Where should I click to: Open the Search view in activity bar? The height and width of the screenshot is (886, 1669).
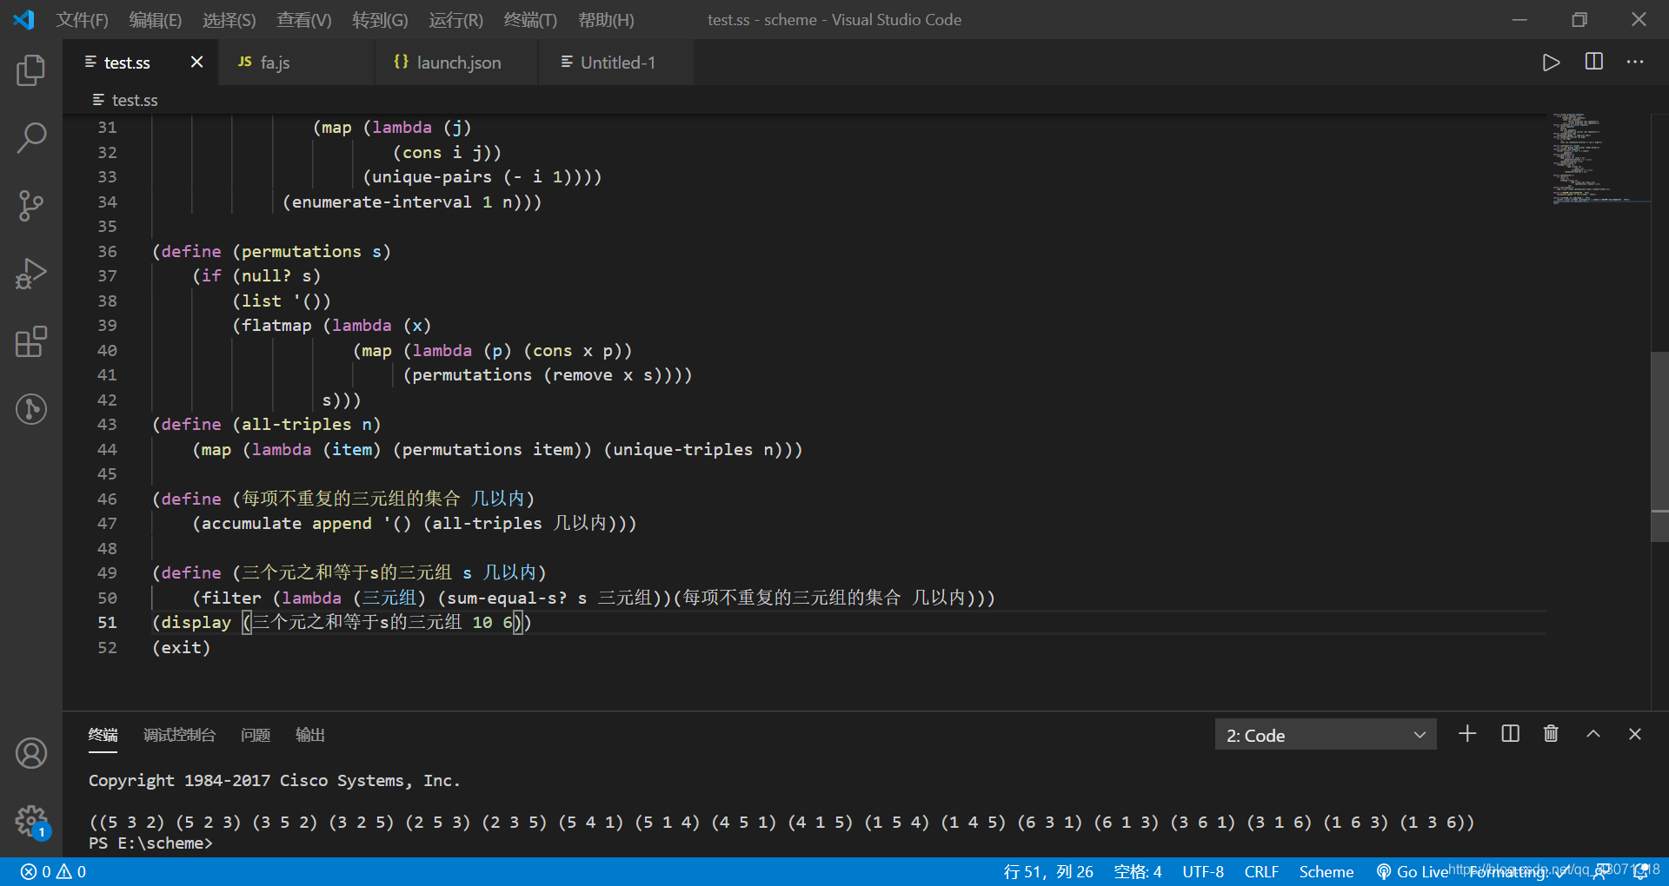[x=31, y=138]
